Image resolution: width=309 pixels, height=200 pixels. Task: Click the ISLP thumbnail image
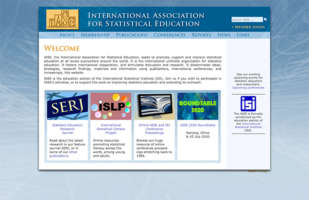pyautogui.click(x=111, y=106)
